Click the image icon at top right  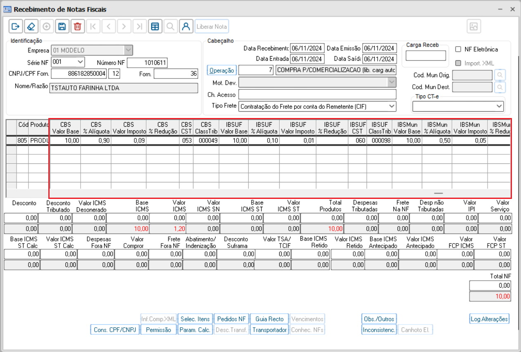pyautogui.click(x=474, y=26)
